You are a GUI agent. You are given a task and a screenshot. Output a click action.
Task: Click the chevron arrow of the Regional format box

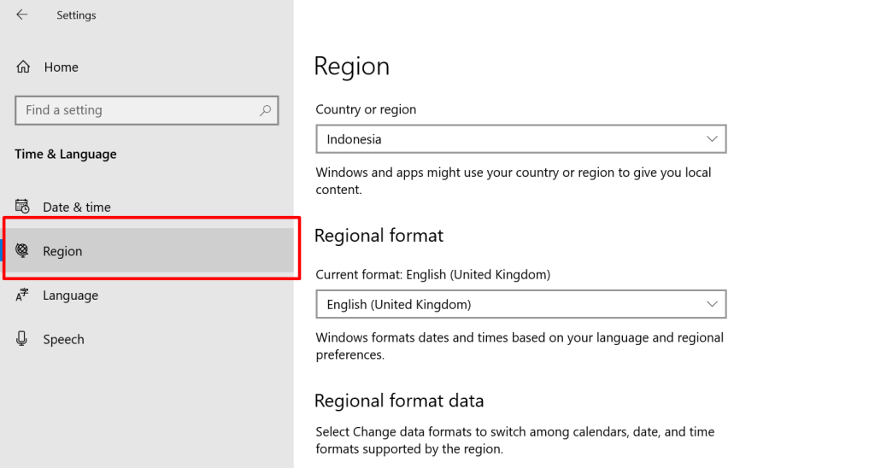pos(713,304)
